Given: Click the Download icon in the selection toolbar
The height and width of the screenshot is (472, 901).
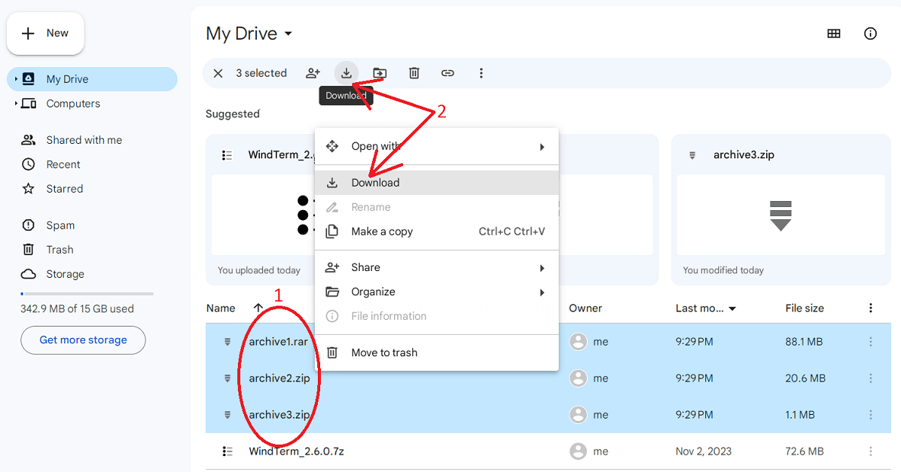Looking at the screenshot, I should click(x=346, y=72).
